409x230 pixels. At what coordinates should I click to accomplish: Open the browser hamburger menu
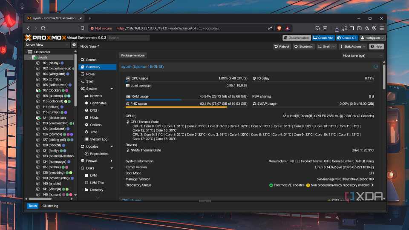pyautogui.click(x=382, y=28)
